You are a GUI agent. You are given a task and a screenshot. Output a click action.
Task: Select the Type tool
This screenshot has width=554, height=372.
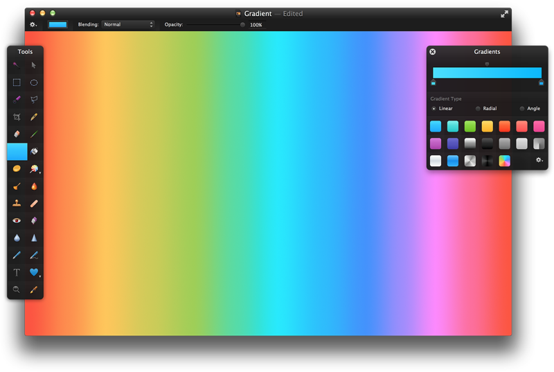[x=17, y=272]
